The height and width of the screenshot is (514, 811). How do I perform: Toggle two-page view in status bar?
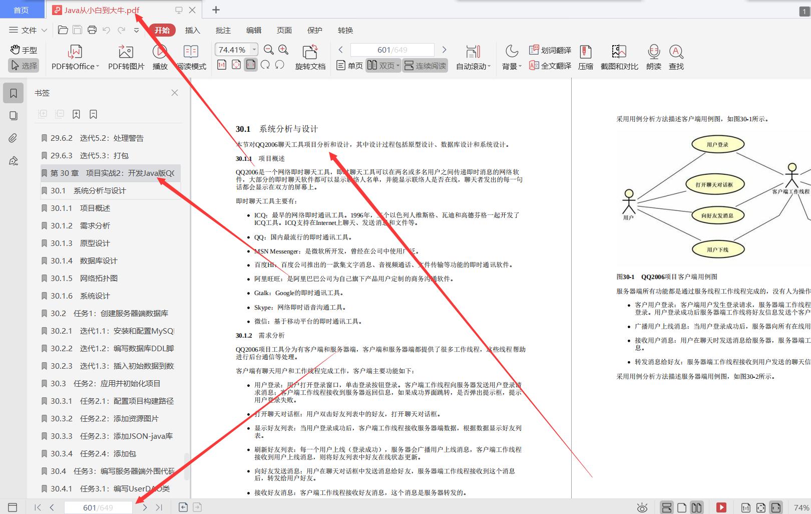click(696, 507)
